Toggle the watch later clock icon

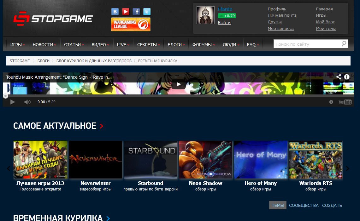pyautogui.click(x=331, y=102)
